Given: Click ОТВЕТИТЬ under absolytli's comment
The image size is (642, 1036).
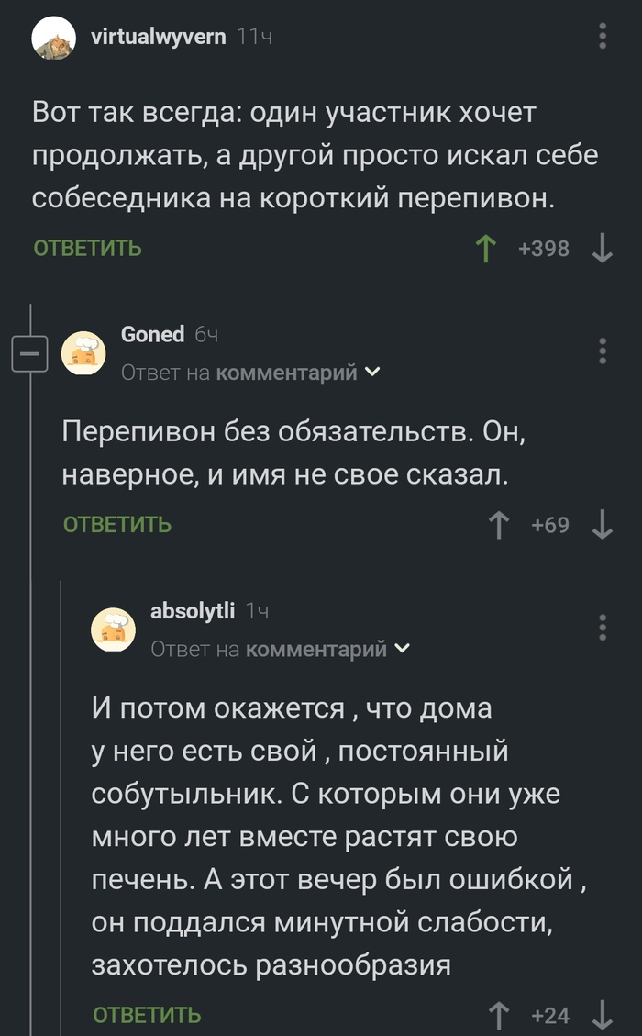Looking at the screenshot, I should pos(147,1014).
